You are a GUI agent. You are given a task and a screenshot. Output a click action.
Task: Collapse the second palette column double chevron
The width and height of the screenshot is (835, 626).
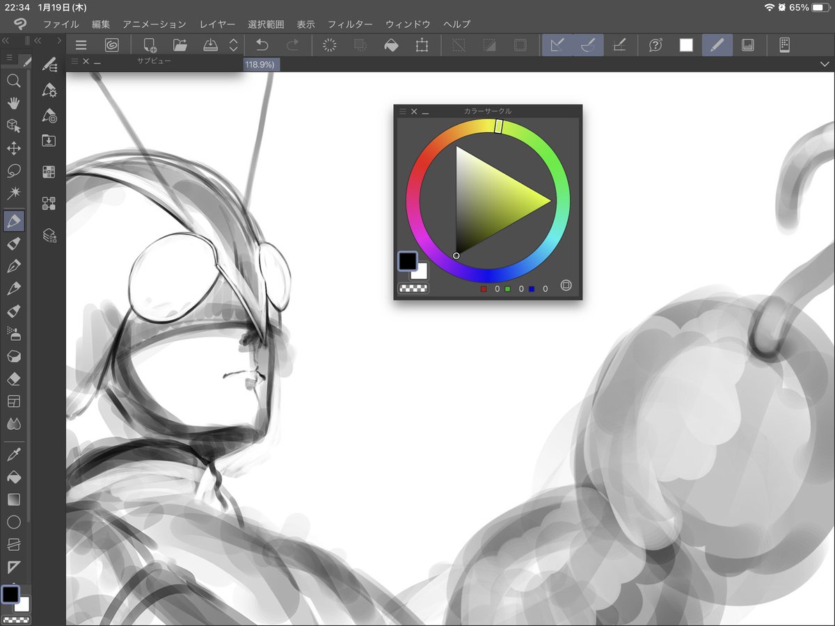click(38, 40)
